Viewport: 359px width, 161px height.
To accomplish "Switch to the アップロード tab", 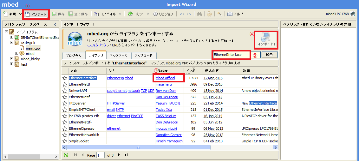I will coord(144,56).
